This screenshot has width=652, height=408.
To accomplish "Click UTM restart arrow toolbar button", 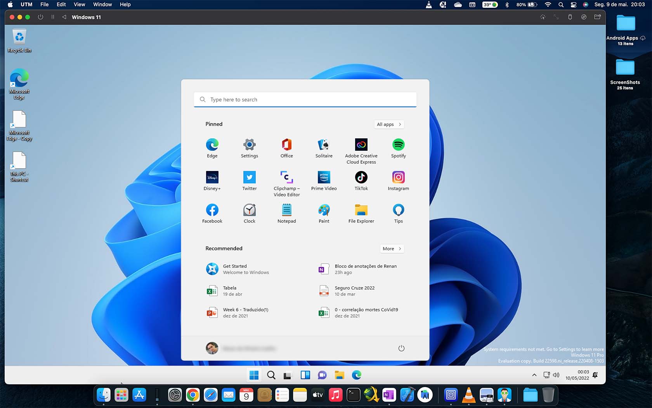I will [x=64, y=17].
